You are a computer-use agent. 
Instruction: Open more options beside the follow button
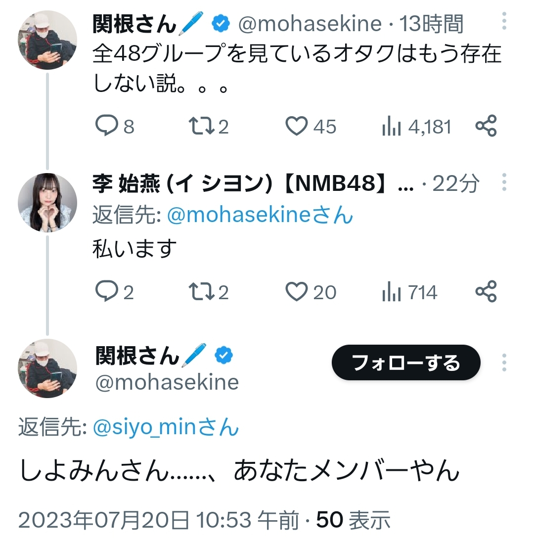point(504,362)
